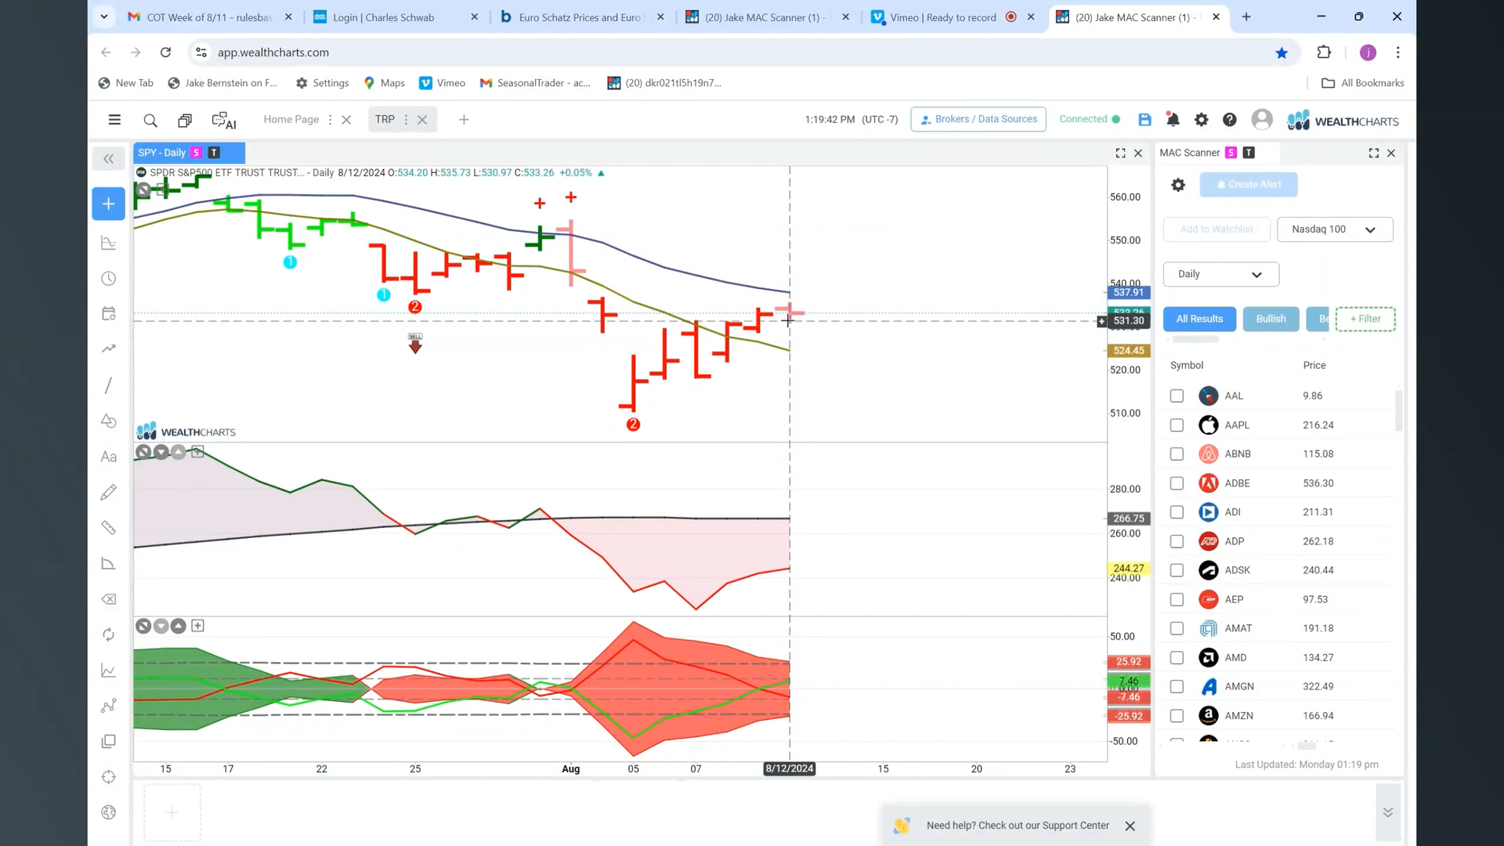Tick the AMAT checkbox

coord(1177,628)
